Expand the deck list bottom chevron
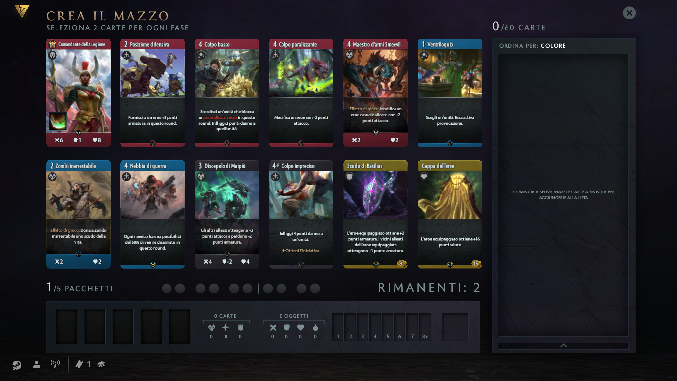Screen dimensions: 677x381 pyautogui.click(x=564, y=346)
